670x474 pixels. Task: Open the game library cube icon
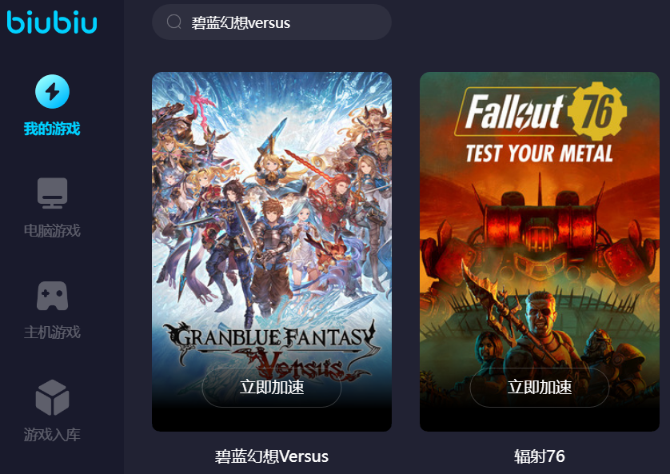tap(52, 397)
